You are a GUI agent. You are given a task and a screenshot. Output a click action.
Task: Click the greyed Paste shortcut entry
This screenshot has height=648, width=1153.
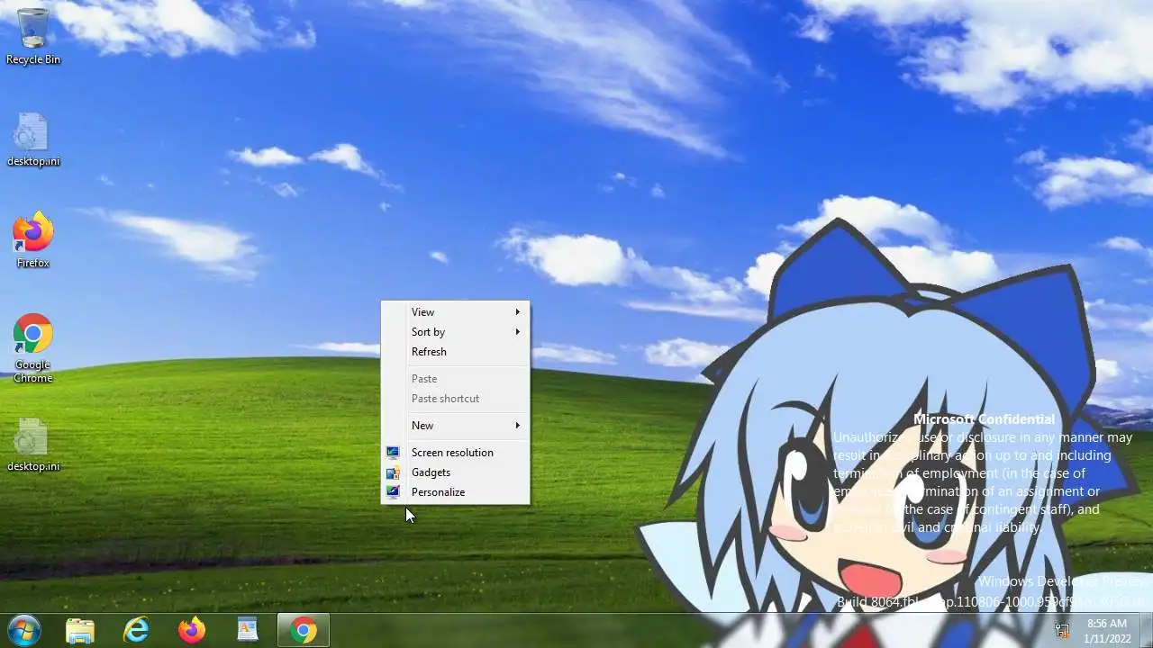coord(455,399)
